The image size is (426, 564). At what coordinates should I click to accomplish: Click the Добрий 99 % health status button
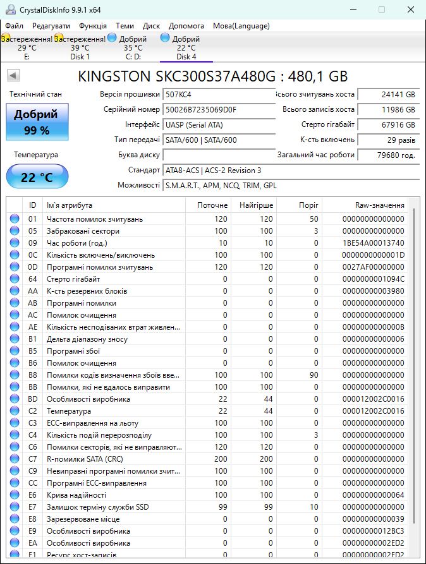click(x=37, y=122)
